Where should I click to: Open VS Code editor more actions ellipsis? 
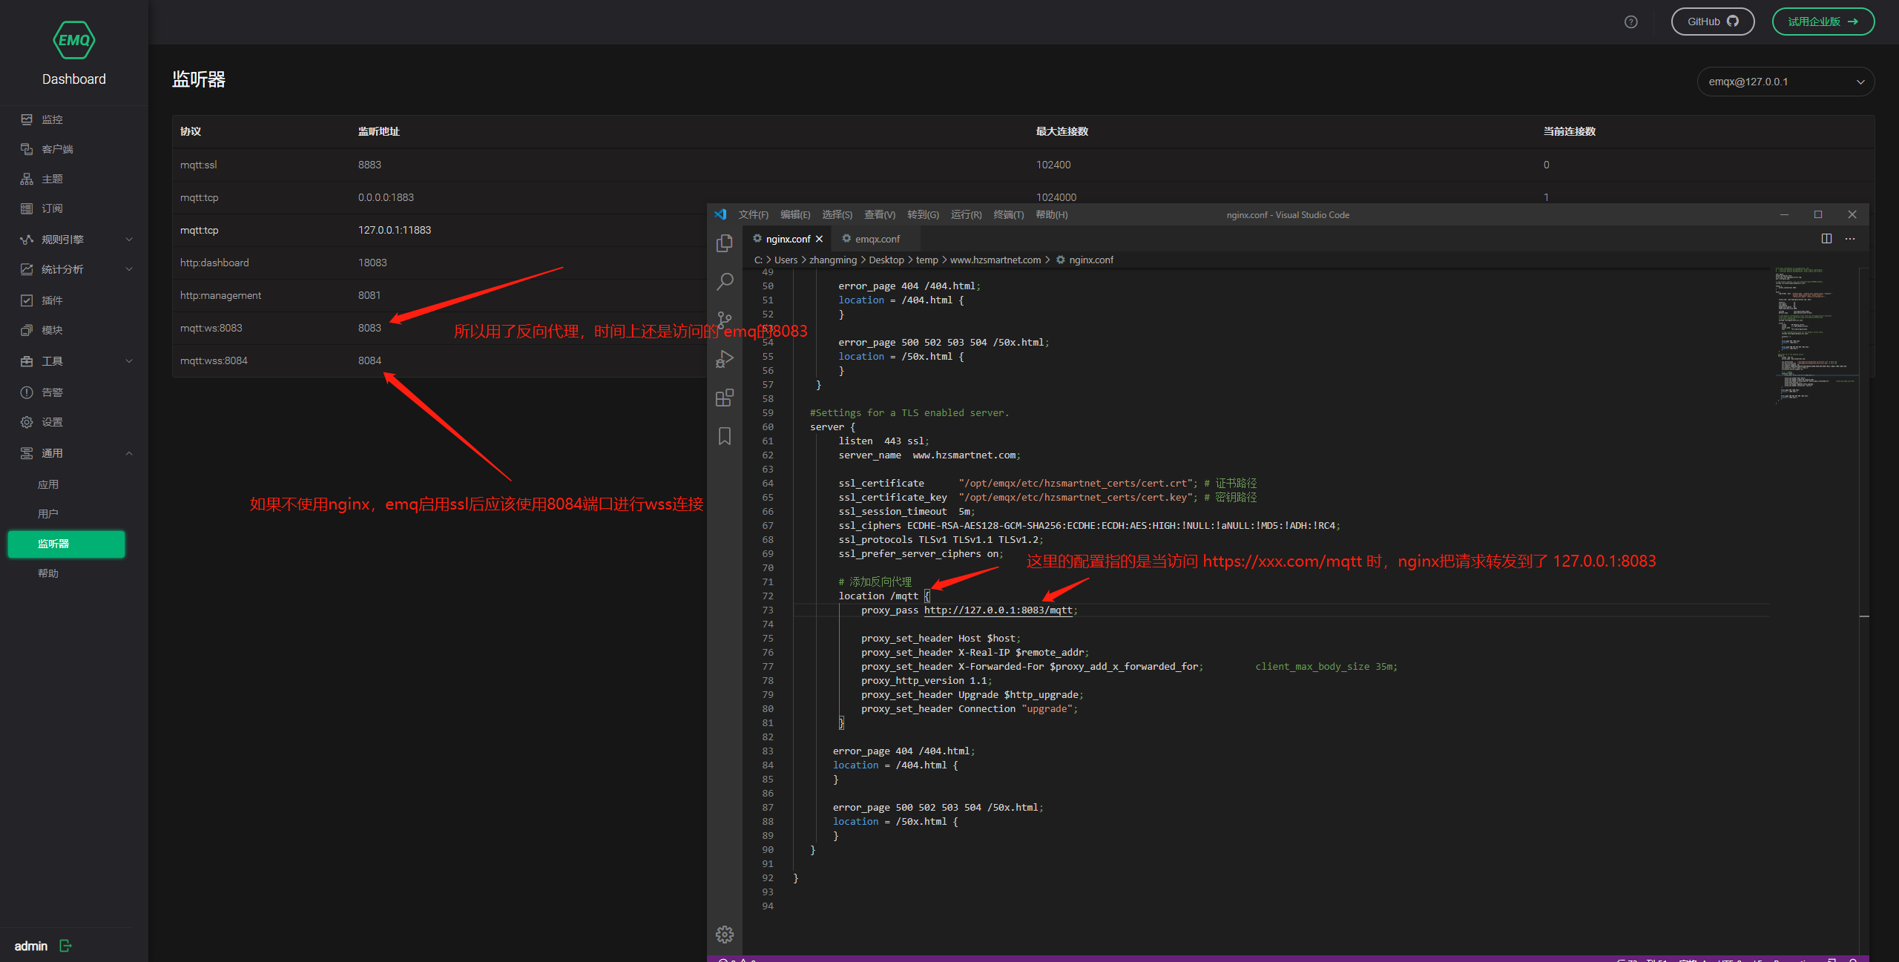coord(1850,239)
